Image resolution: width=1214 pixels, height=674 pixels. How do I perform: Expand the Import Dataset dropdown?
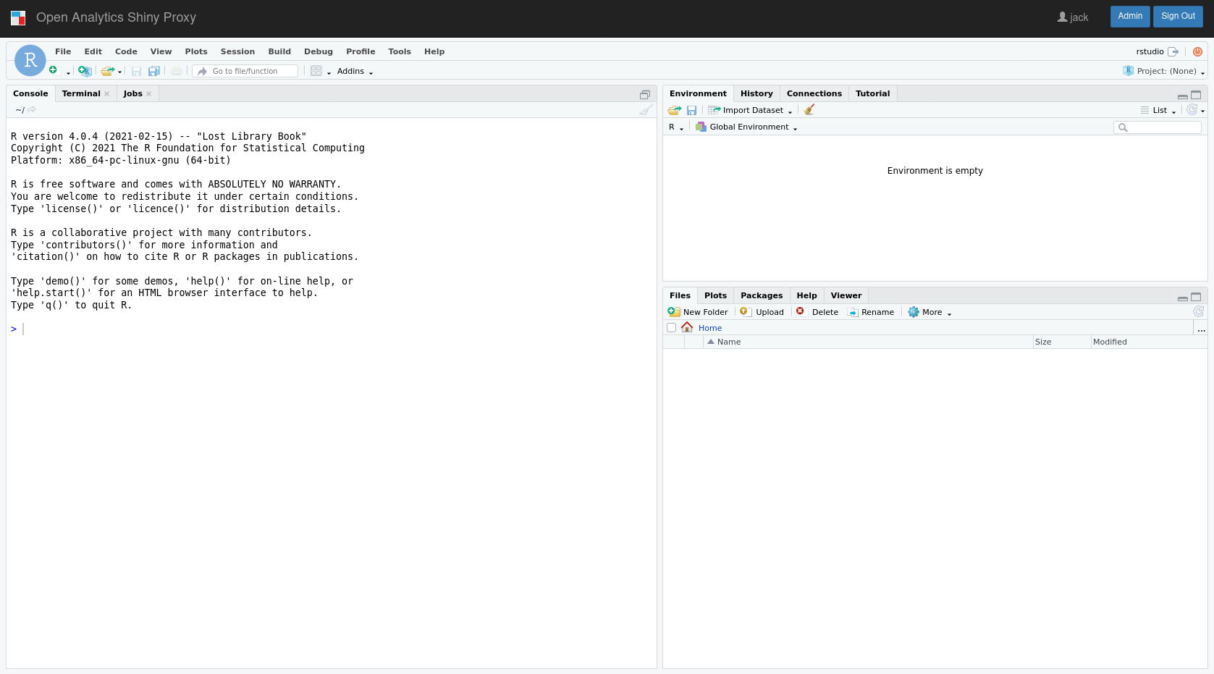coord(750,110)
